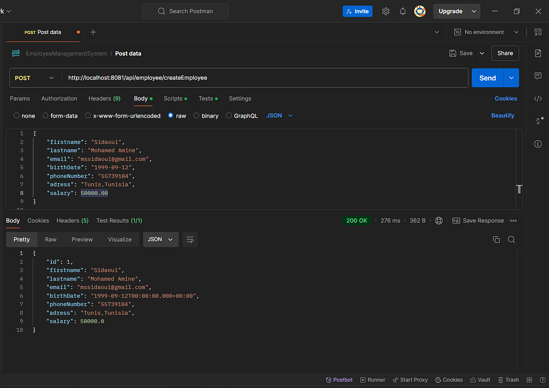Viewport: 549px width, 388px height.
Task: Show the Preview response view
Action: click(x=82, y=239)
